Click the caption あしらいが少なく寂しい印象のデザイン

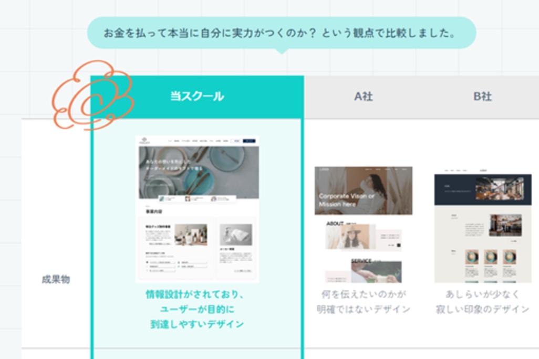(482, 301)
